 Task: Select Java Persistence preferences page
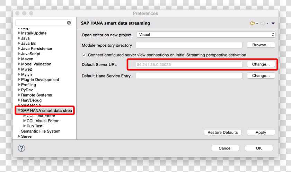pyautogui.click(x=37, y=48)
